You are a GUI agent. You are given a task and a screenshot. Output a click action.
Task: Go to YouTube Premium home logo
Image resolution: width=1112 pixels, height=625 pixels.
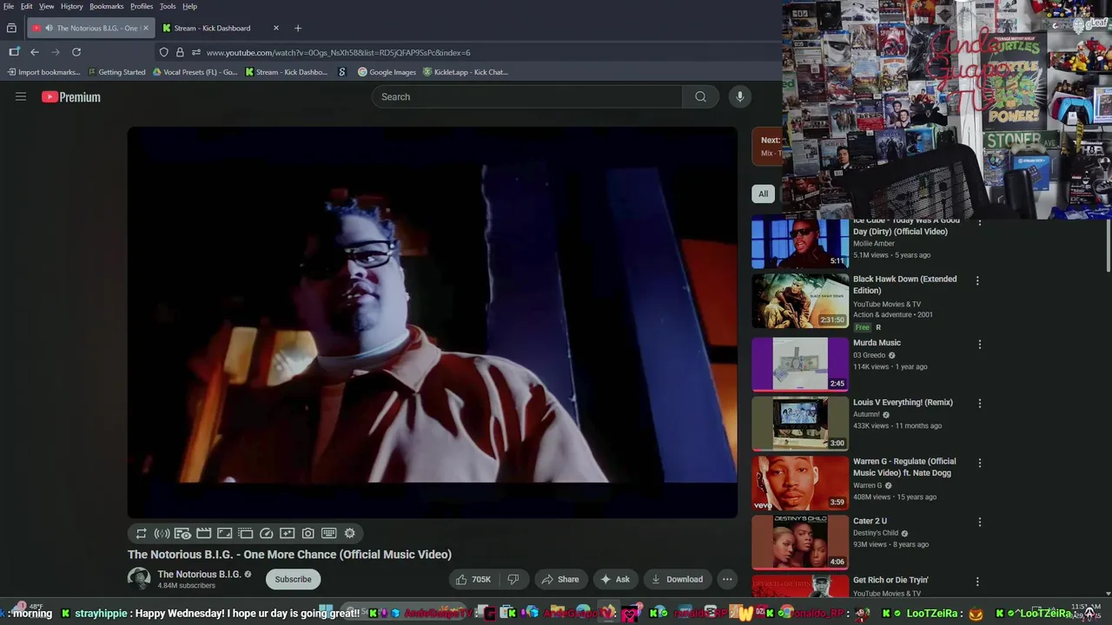coord(71,97)
